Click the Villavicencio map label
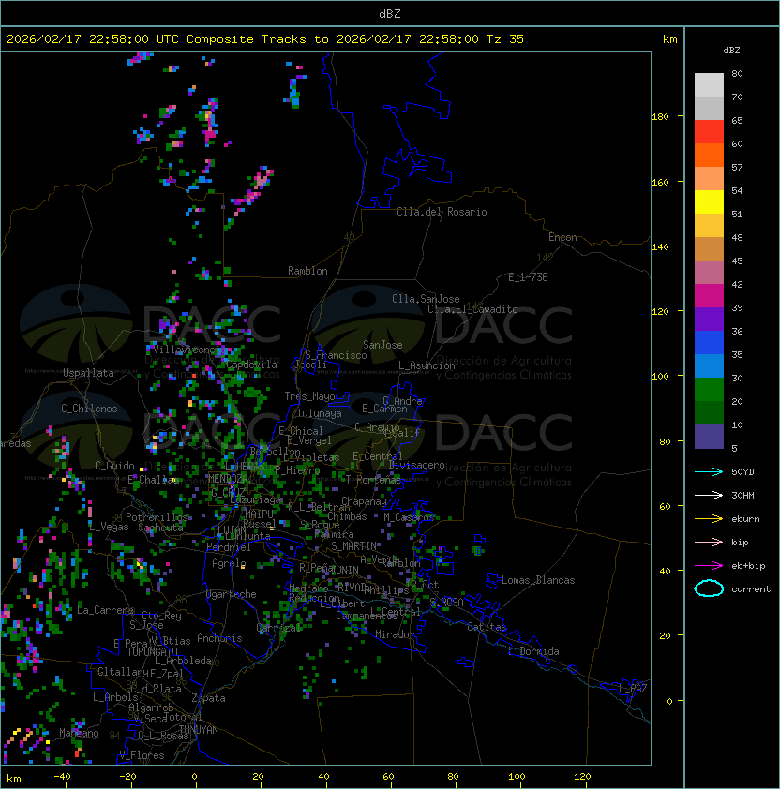This screenshot has height=789, width=780. (188, 350)
